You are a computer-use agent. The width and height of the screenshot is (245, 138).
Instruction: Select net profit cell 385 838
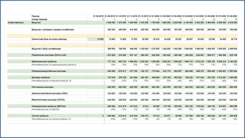(233, 116)
